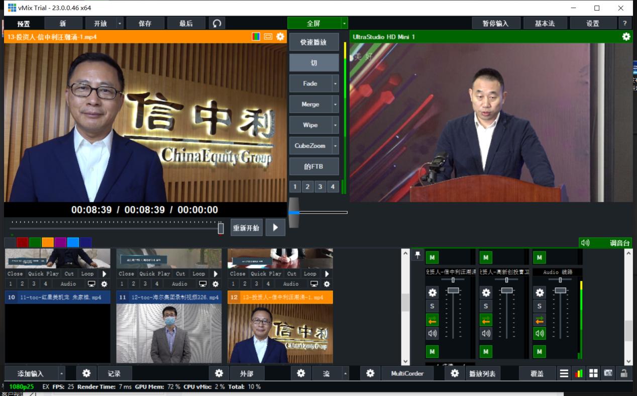
Task: Open the 全屏 dropdown arrow
Action: click(x=344, y=23)
